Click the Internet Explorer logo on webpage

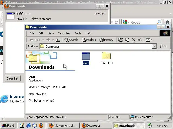pyautogui.click(x=4, y=99)
